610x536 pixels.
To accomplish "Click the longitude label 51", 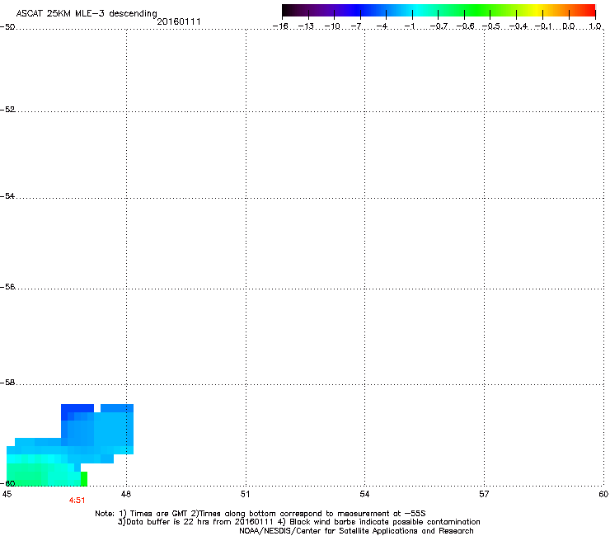I will click(245, 494).
